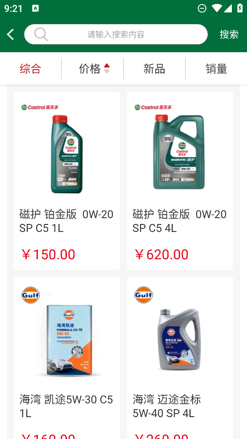The width and height of the screenshot is (247, 439).
Task: Tap the back arrow in header
Action: coord(10,34)
